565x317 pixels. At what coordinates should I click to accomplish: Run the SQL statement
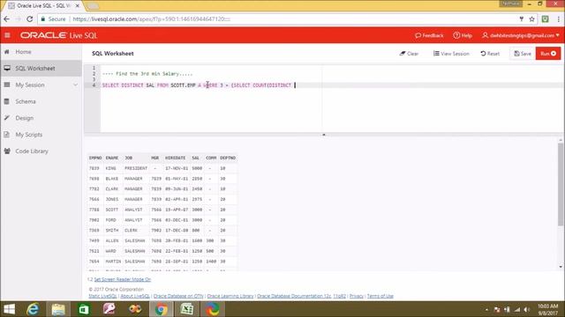click(x=548, y=54)
